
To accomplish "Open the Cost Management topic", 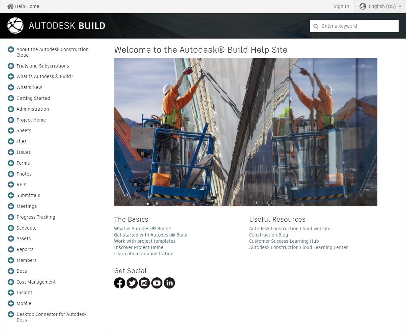I will 36,282.
